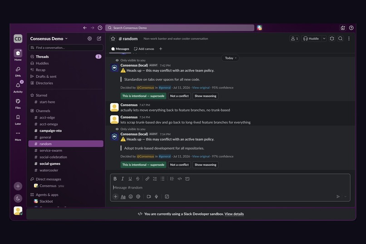Open workspace settings gear icon
This screenshot has width=366, height=244.
click(x=89, y=39)
